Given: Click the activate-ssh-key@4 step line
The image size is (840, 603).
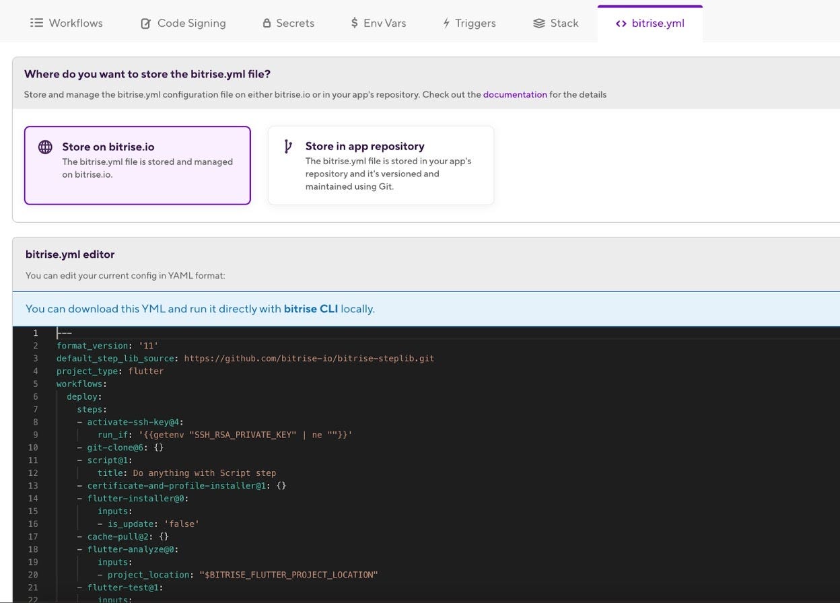Looking at the screenshot, I should coord(131,423).
